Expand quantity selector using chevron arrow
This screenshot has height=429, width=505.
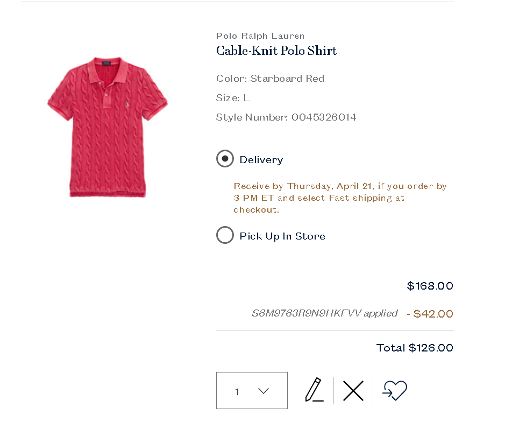click(x=264, y=391)
